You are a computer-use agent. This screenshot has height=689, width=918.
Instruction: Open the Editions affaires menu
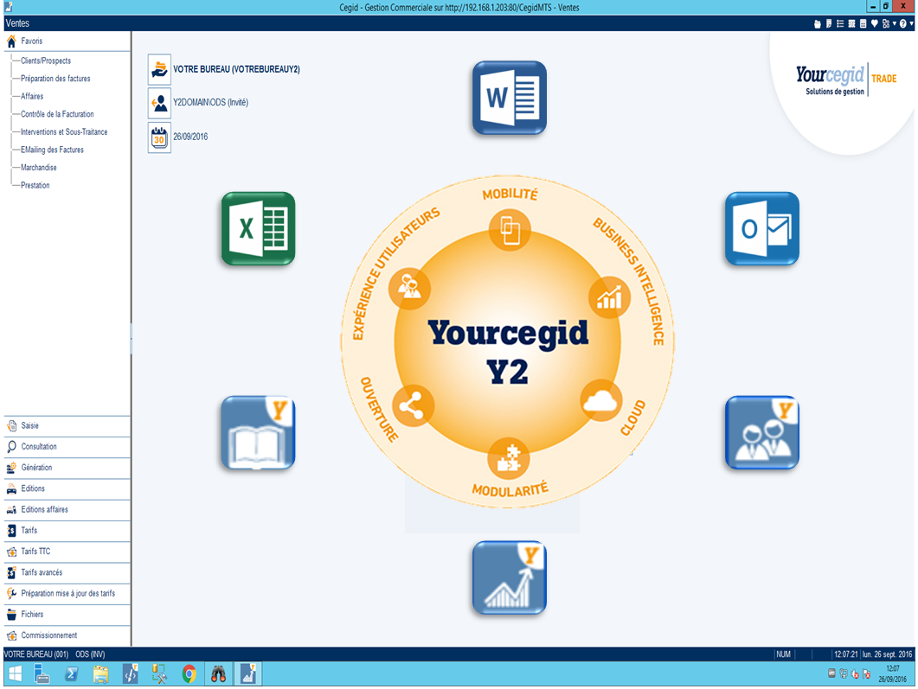[x=67, y=510]
